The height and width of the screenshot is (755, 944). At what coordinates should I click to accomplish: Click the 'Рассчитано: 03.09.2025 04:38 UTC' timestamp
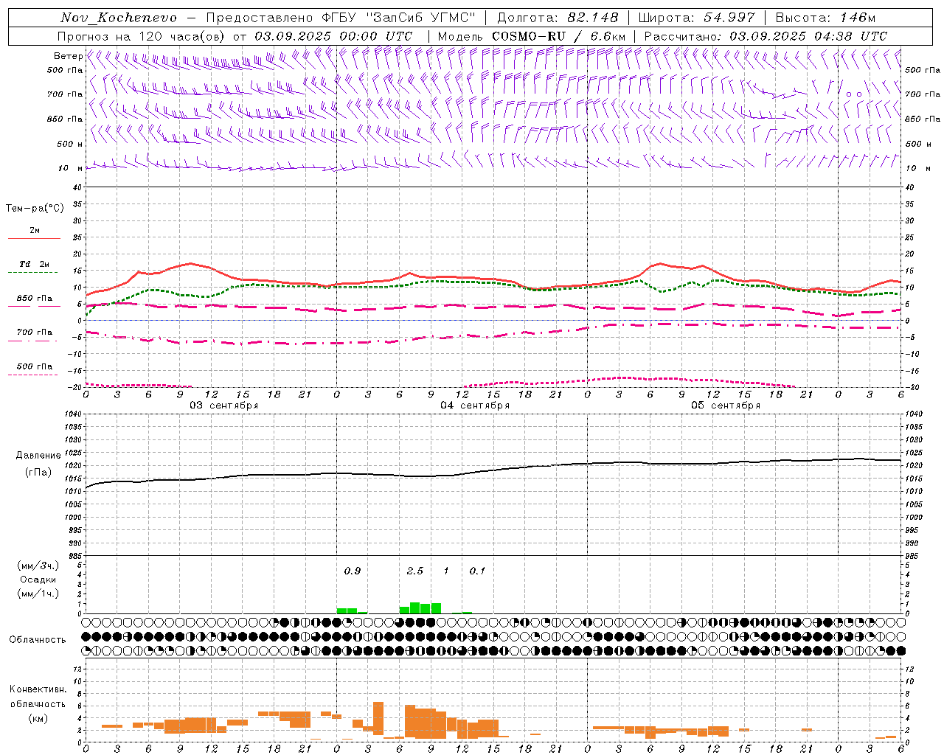pos(766,36)
